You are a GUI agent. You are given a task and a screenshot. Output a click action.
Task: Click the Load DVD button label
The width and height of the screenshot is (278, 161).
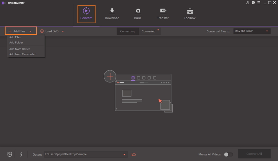click(x=52, y=31)
